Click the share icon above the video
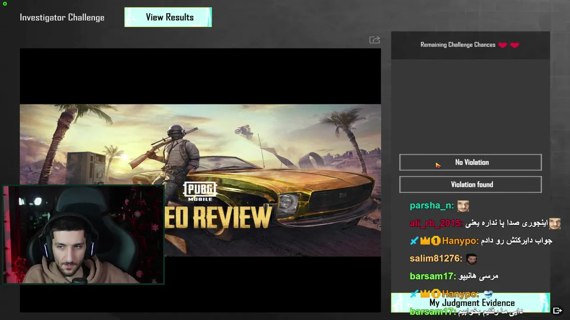 pyautogui.click(x=375, y=40)
